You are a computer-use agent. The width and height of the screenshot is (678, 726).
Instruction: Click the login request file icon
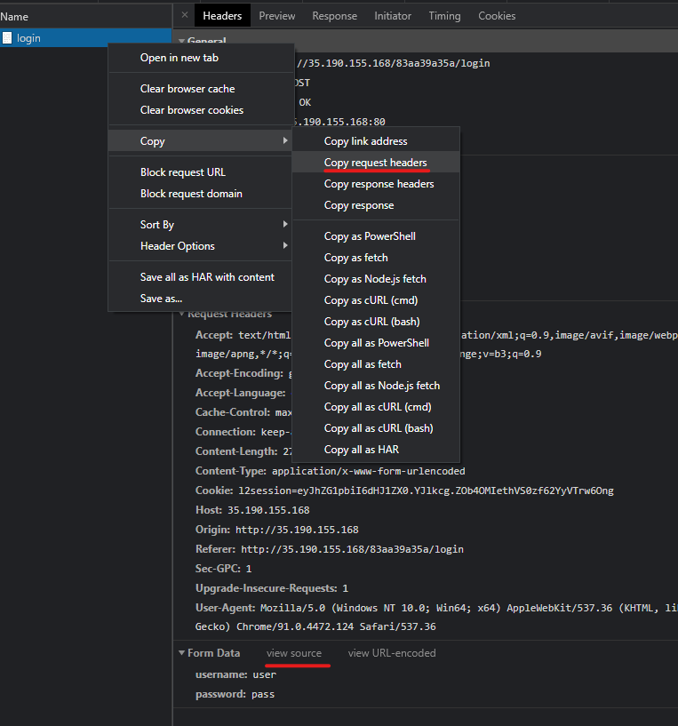pyautogui.click(x=7, y=38)
